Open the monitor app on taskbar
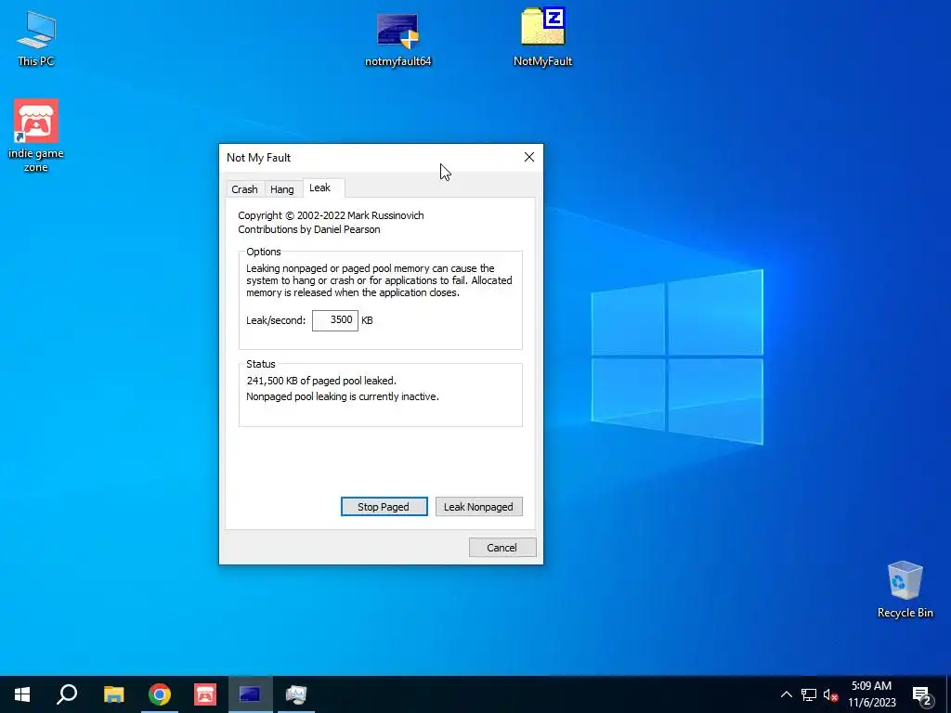Screen dimensions: 951x713 [x=296, y=694]
